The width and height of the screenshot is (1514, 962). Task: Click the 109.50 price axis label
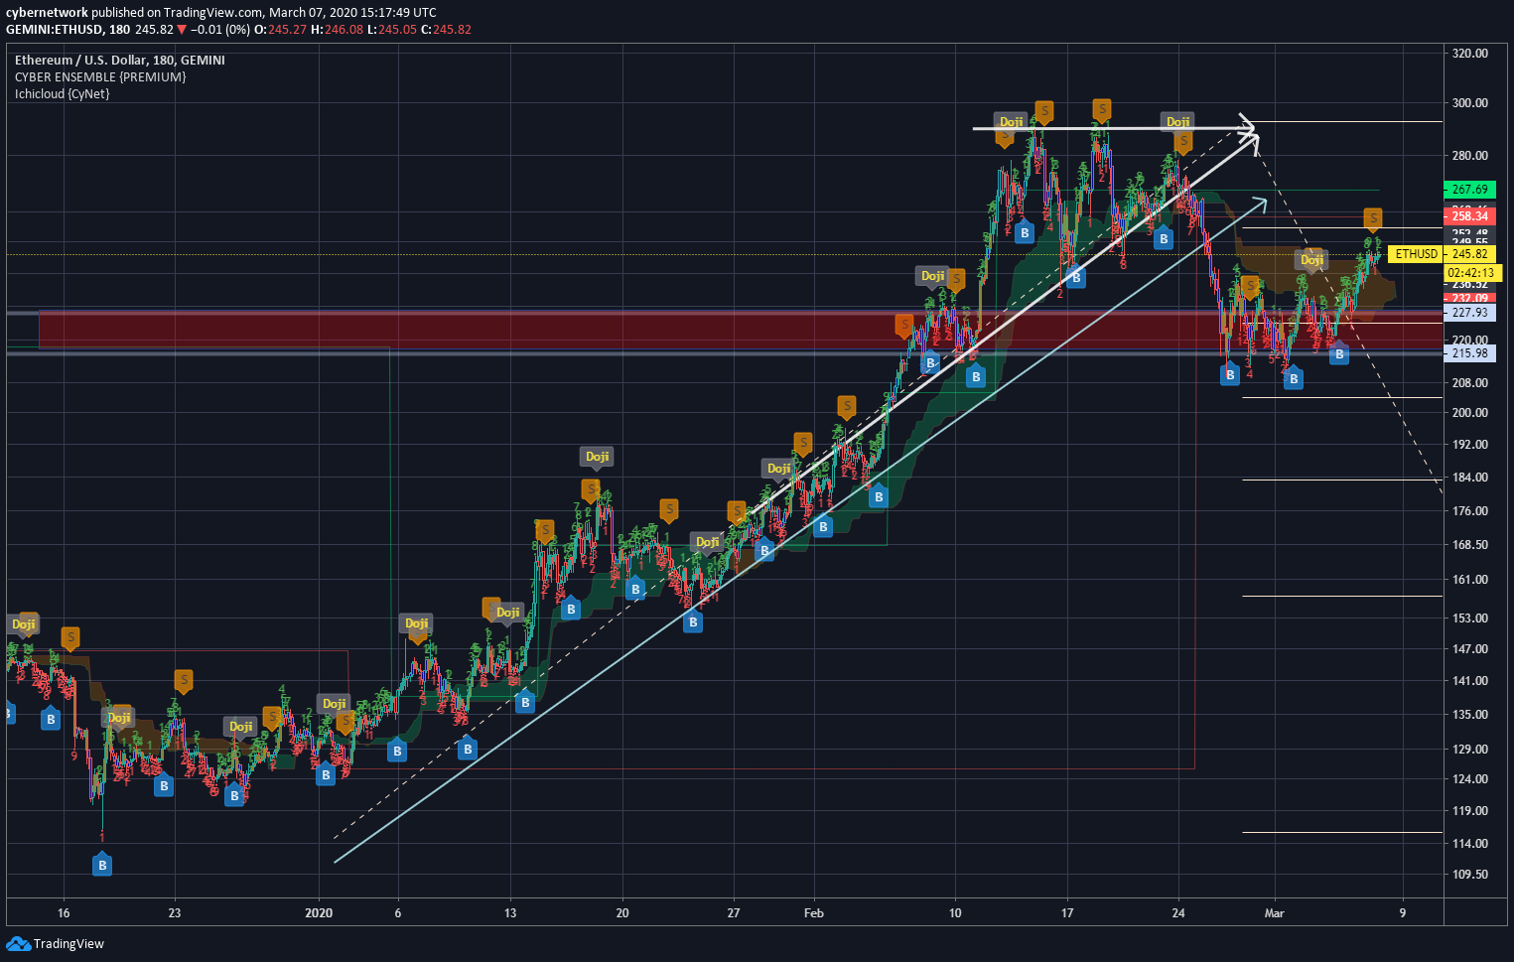coord(1469,875)
